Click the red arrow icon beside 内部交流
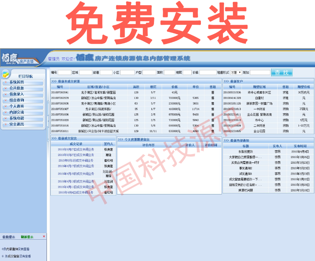 tap(6, 112)
